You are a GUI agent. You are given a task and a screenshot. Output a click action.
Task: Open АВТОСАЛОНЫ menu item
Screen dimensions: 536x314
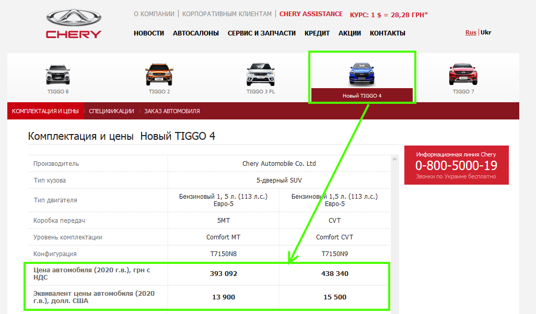pyautogui.click(x=195, y=33)
